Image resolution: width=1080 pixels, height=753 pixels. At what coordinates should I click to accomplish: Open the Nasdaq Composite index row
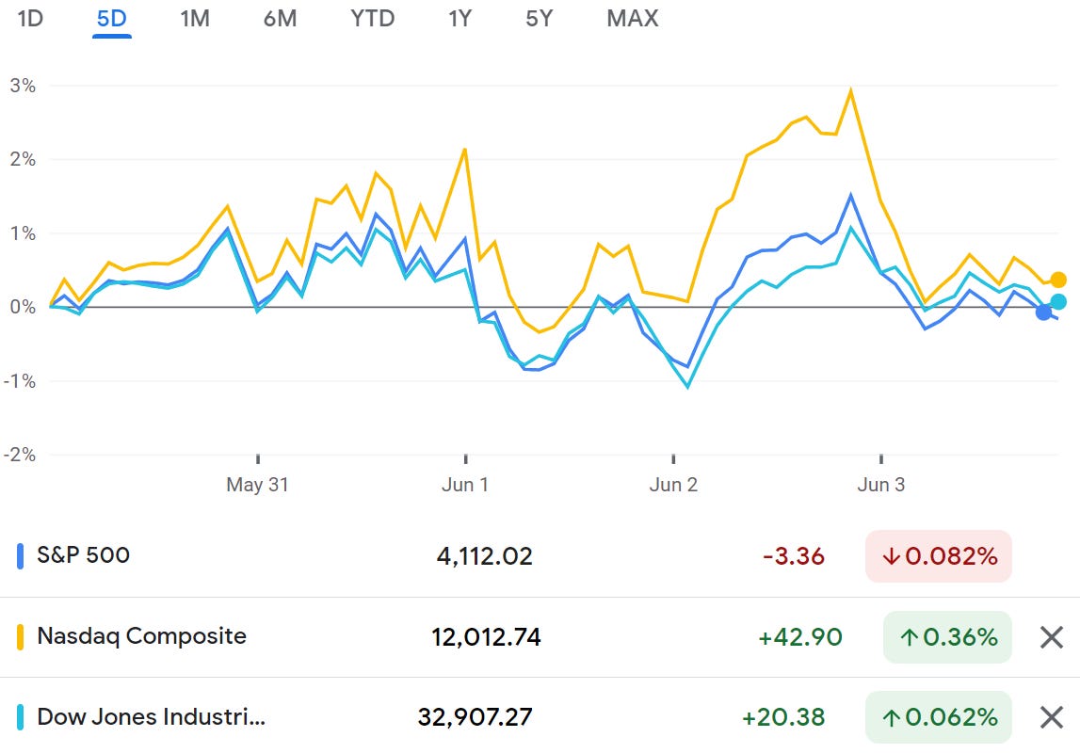(540, 637)
